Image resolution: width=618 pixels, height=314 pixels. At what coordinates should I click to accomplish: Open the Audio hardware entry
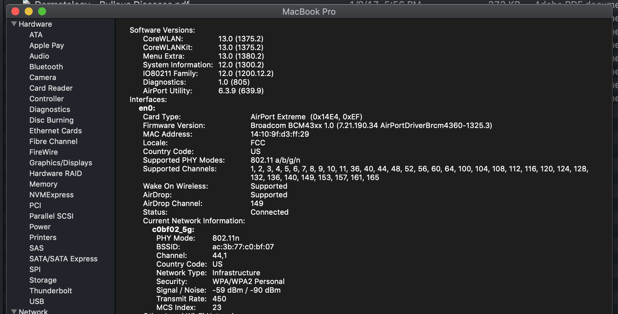point(39,56)
